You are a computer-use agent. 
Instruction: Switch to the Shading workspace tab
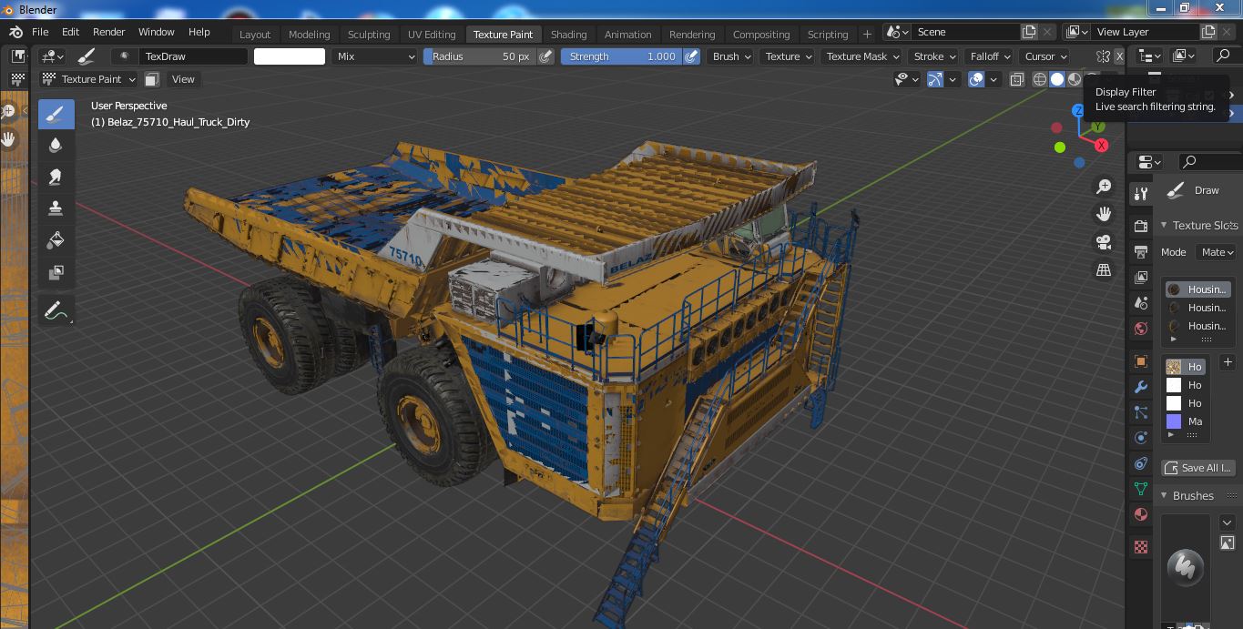[x=568, y=35]
